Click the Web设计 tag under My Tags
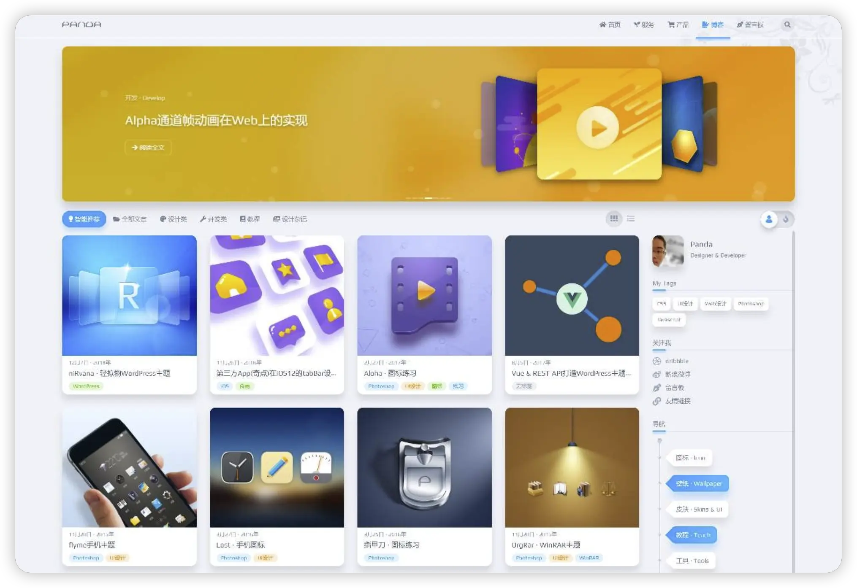 (x=715, y=304)
